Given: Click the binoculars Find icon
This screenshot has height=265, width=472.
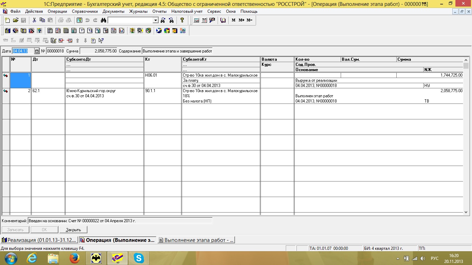Looking at the screenshot, I should coord(103,20).
